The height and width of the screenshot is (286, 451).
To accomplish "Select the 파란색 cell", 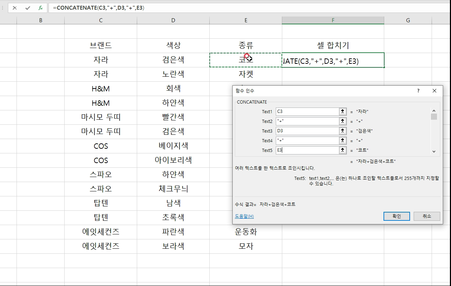I will [x=173, y=232].
